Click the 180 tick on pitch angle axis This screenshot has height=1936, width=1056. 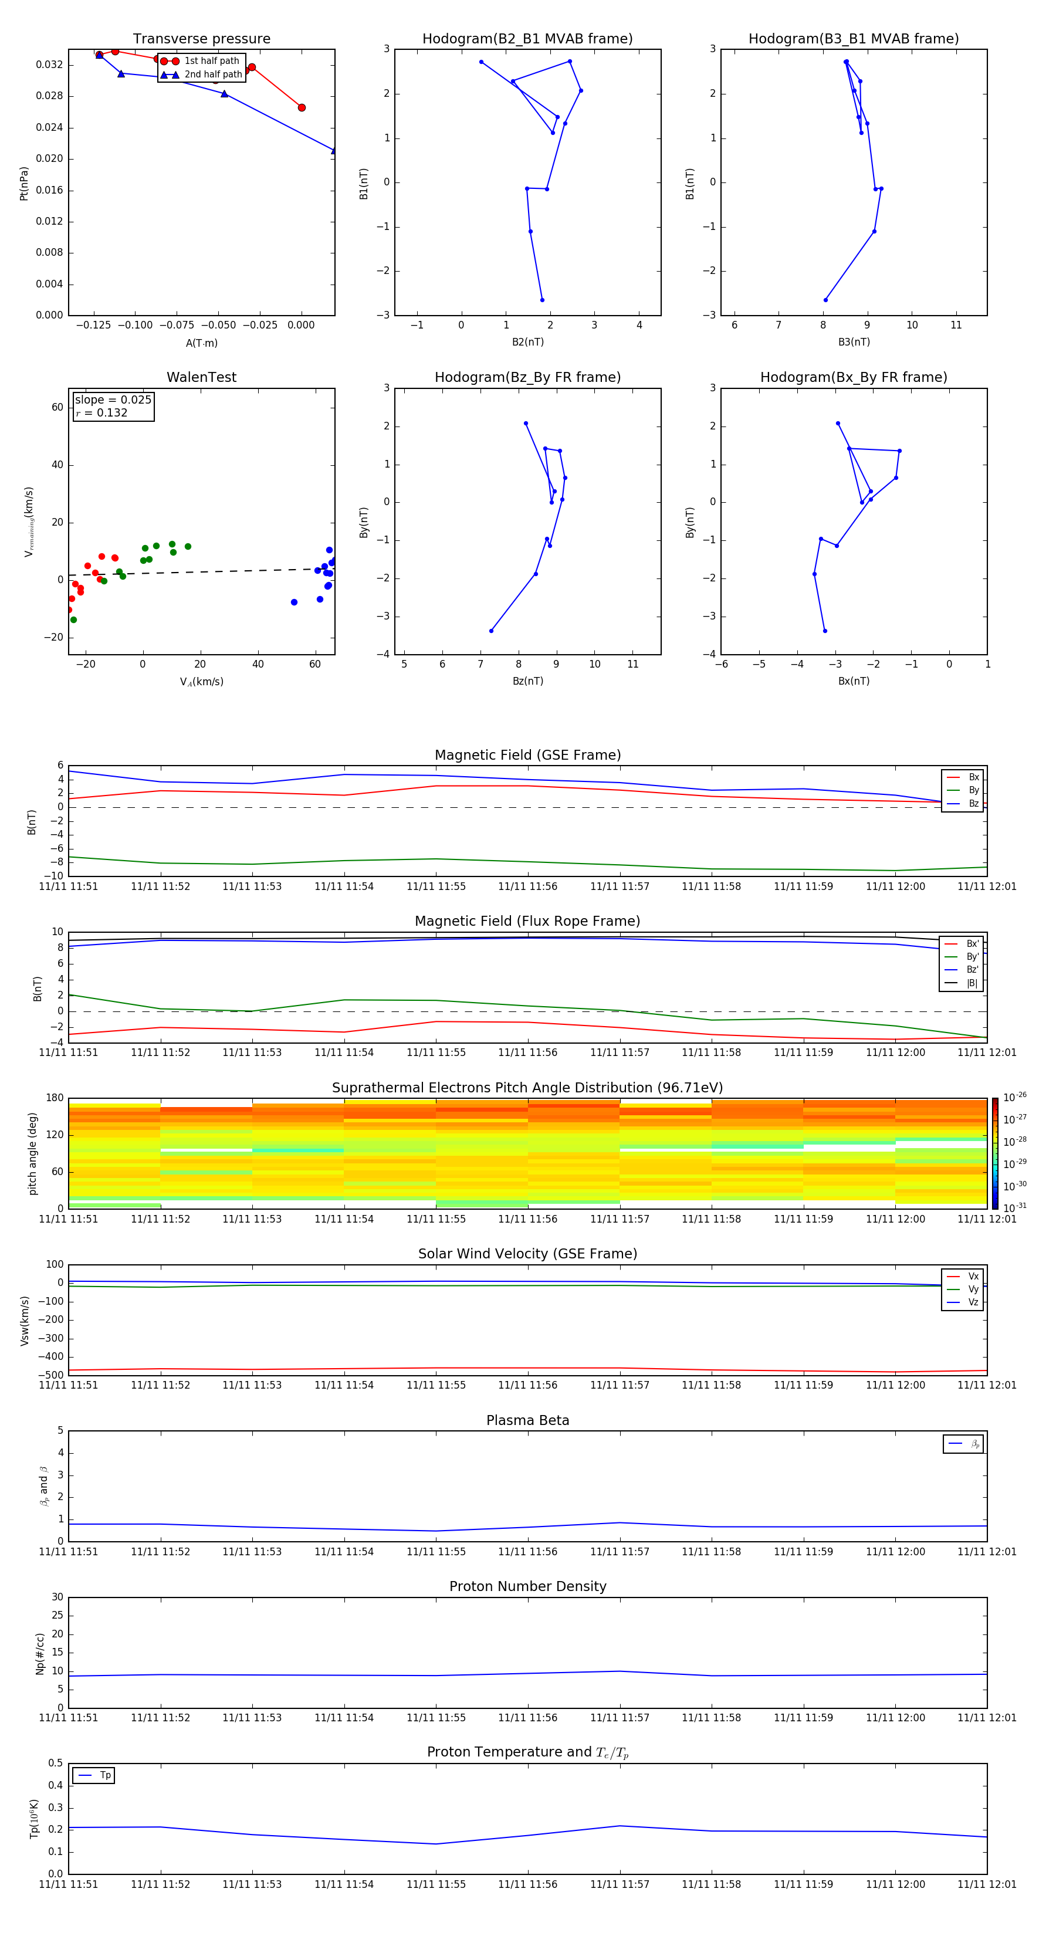[x=55, y=1098]
